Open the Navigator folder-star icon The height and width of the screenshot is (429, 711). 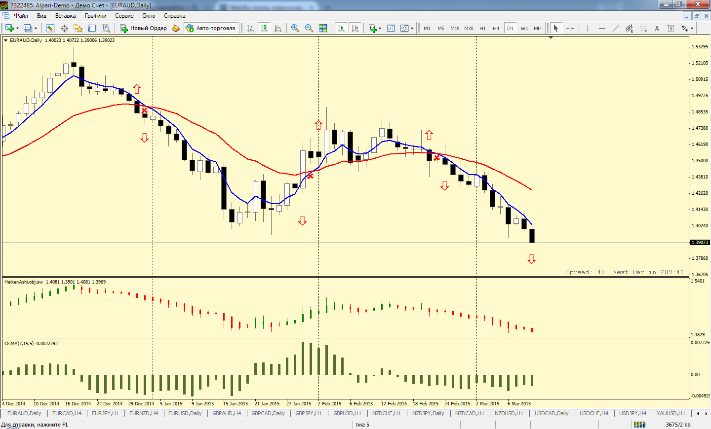[x=78, y=28]
